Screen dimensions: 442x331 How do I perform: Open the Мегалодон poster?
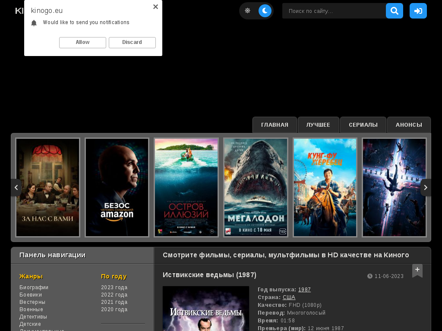(256, 187)
